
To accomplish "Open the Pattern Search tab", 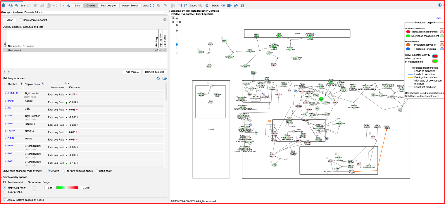I will click(x=130, y=6).
